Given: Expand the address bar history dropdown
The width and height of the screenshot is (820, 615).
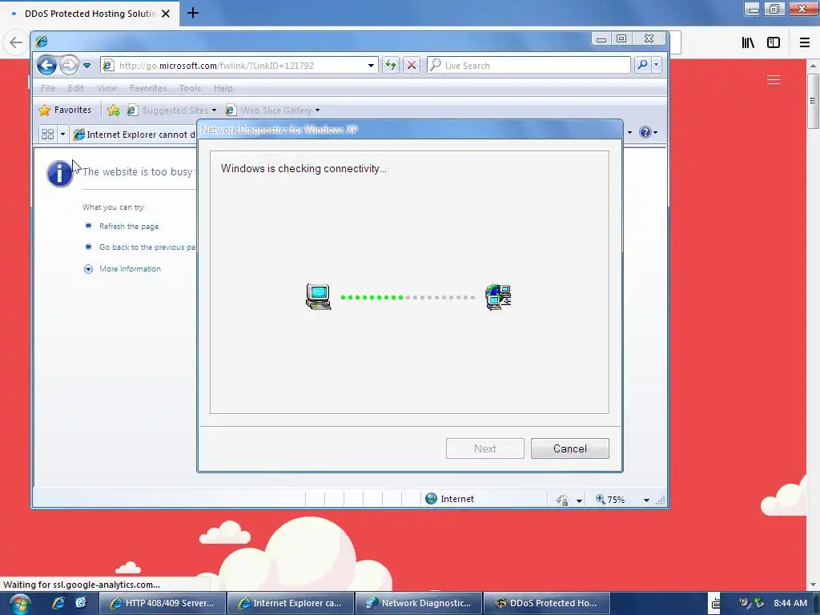Looking at the screenshot, I should [x=371, y=66].
